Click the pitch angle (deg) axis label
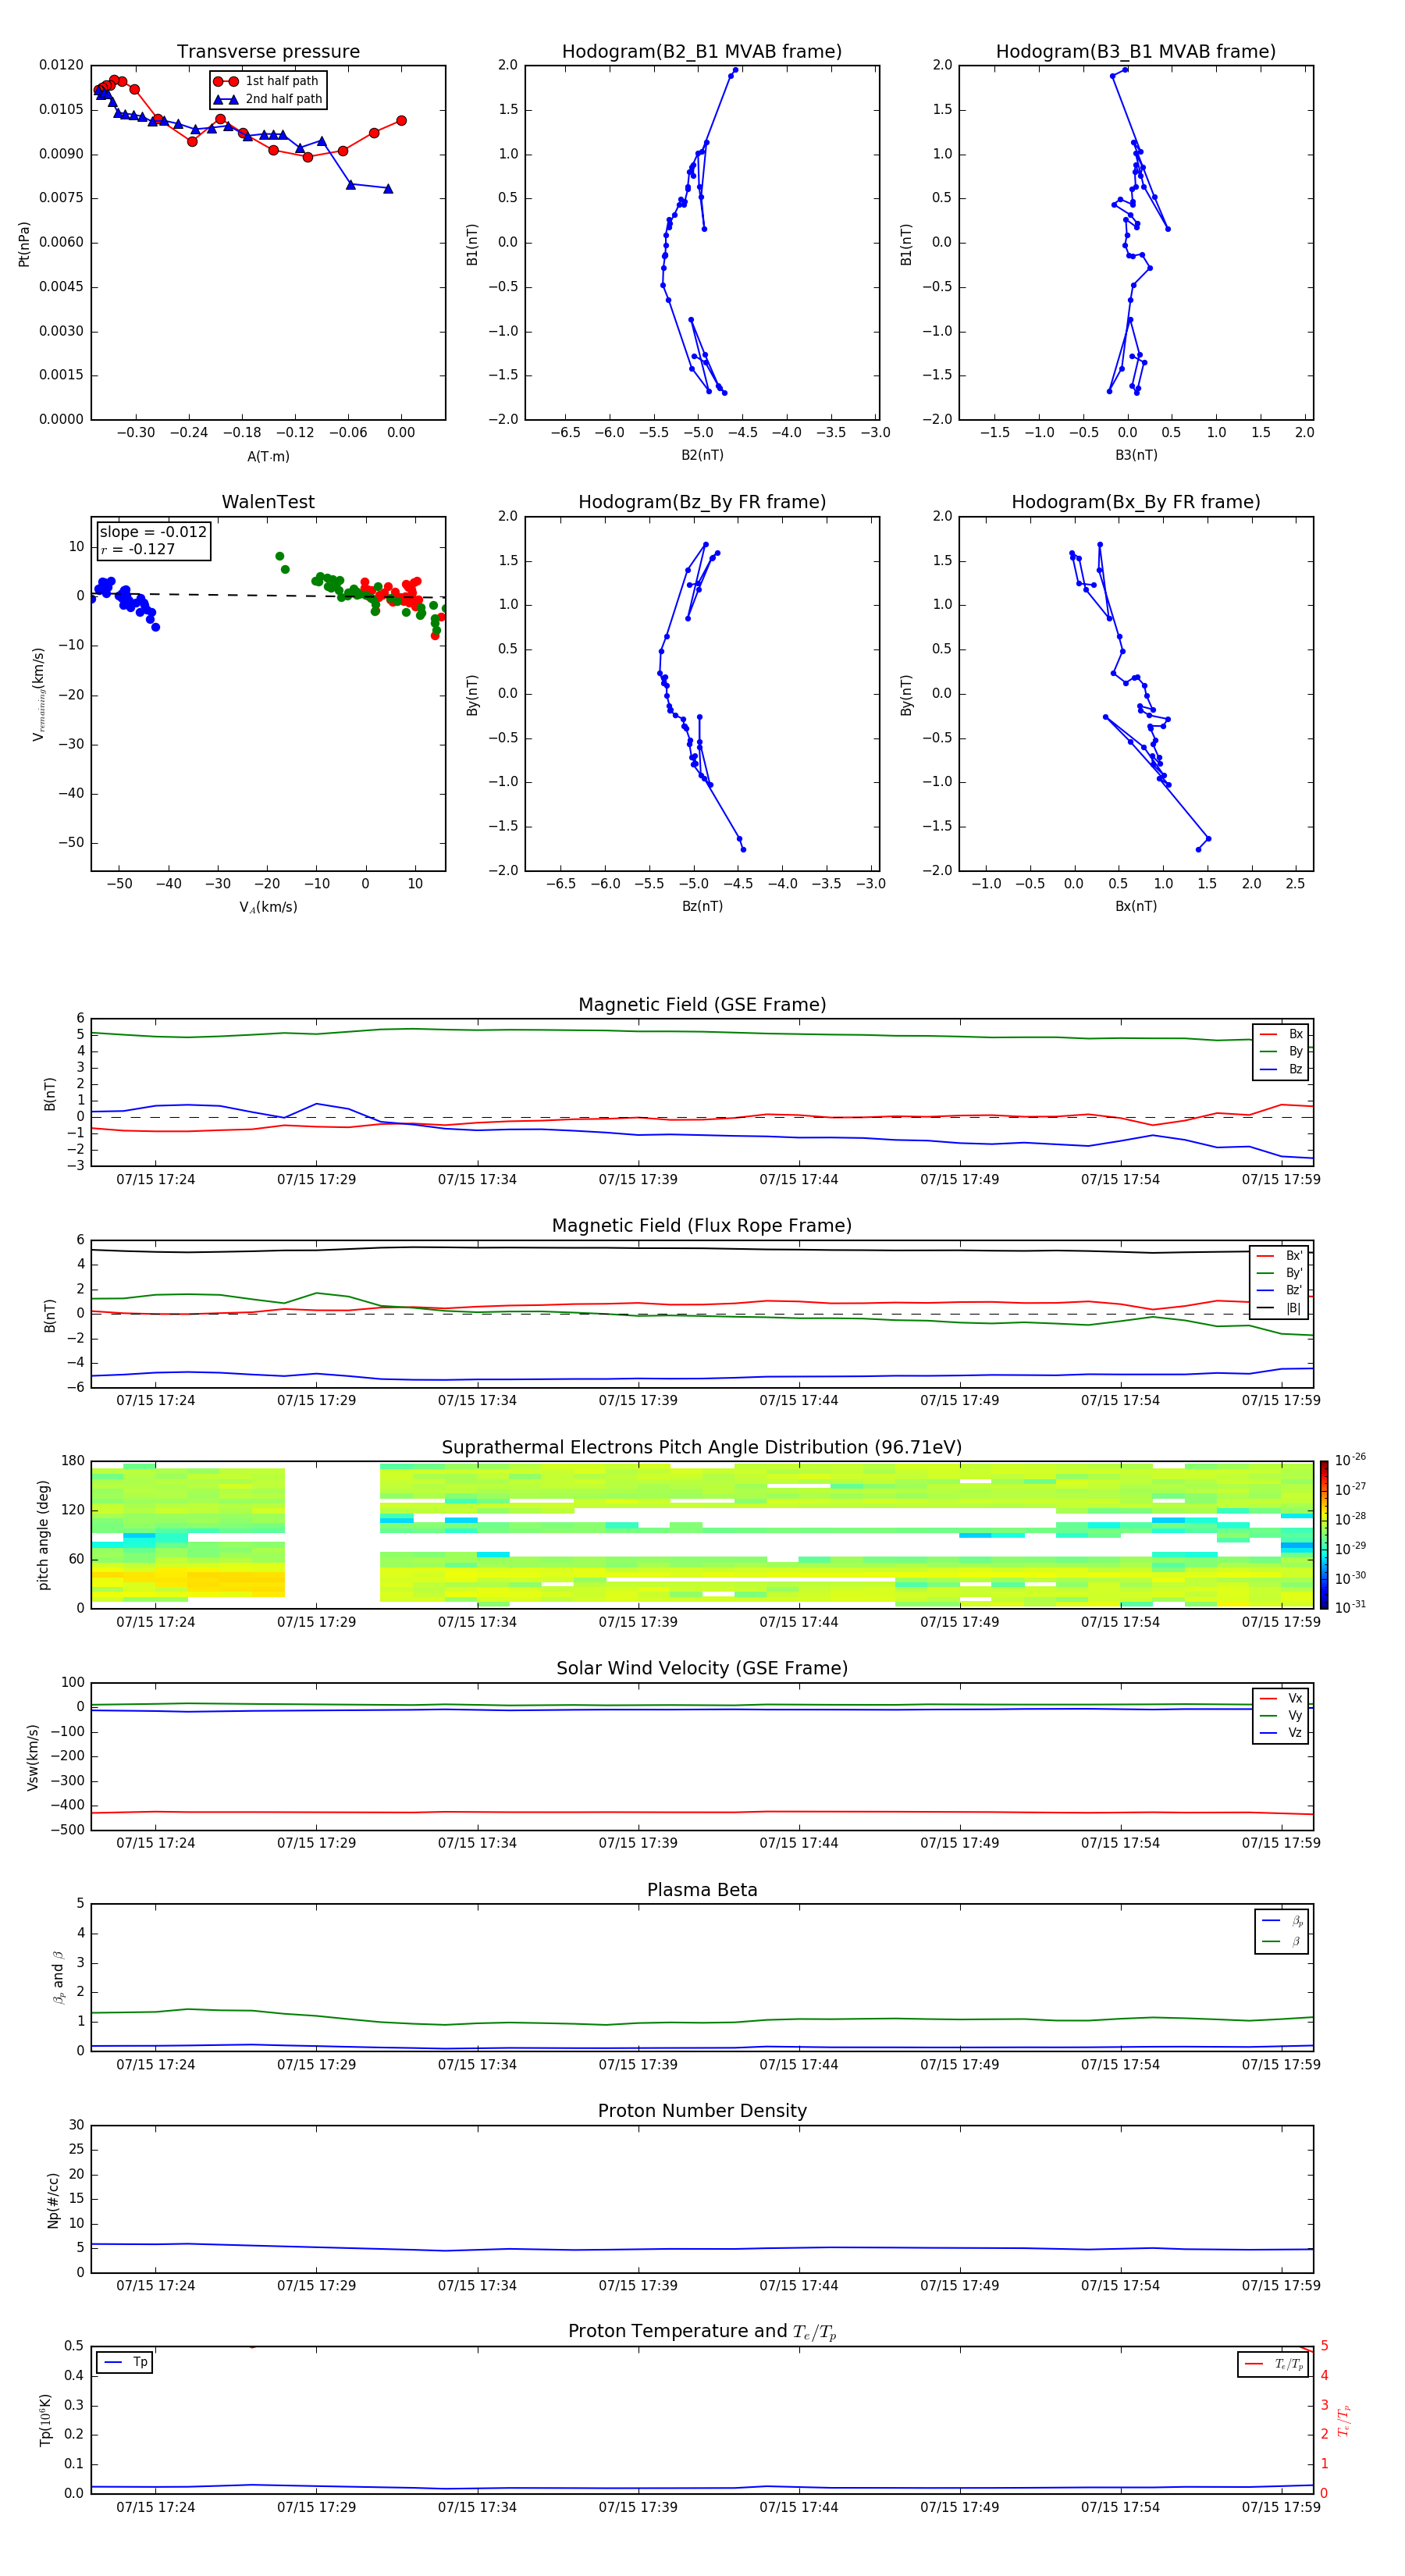The height and width of the screenshot is (2576, 1405). pyautogui.click(x=43, y=1535)
